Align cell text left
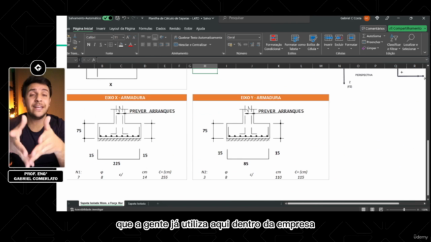Viewport: 431px width, 242px height. [143, 45]
